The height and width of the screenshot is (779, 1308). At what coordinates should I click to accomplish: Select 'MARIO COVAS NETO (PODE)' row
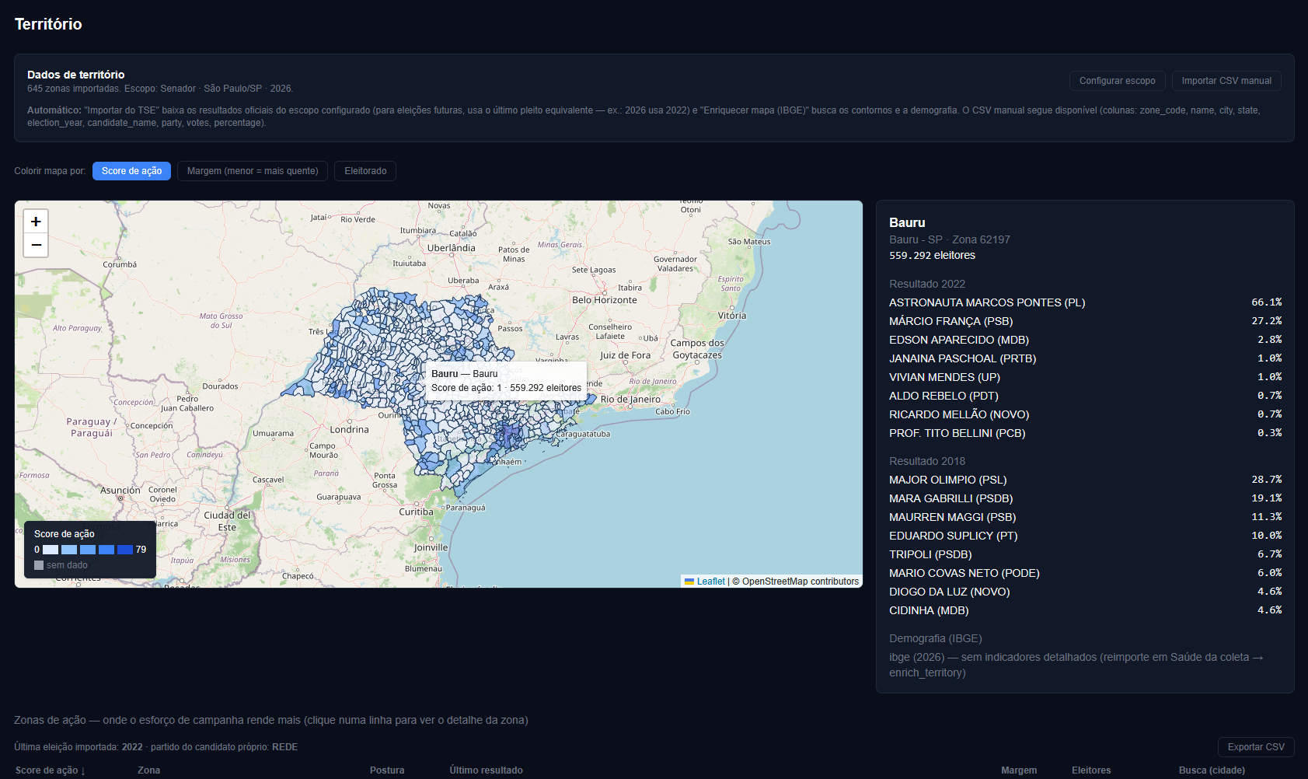click(x=1085, y=573)
